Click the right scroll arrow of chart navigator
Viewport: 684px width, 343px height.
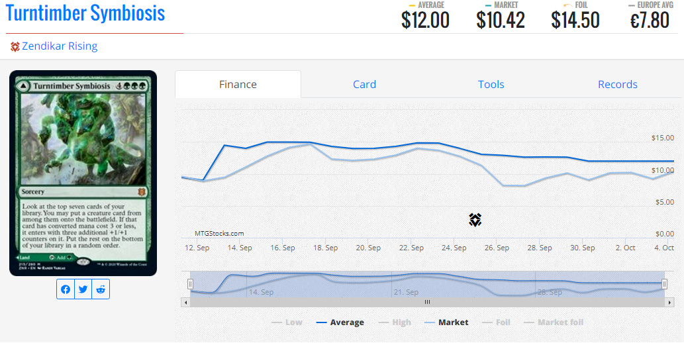pos(669,302)
